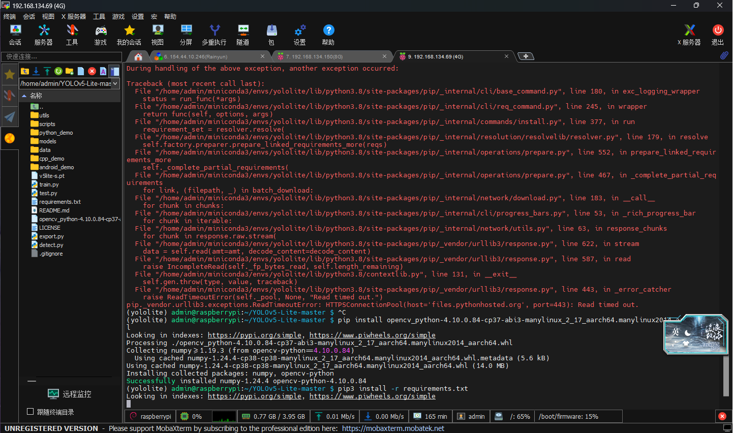Click the 0.77 GB / 3.95 GB memory indicator
Image resolution: width=733 pixels, height=433 pixels.
coord(273,416)
